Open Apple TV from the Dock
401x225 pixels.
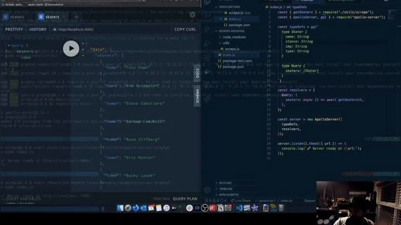point(174,208)
